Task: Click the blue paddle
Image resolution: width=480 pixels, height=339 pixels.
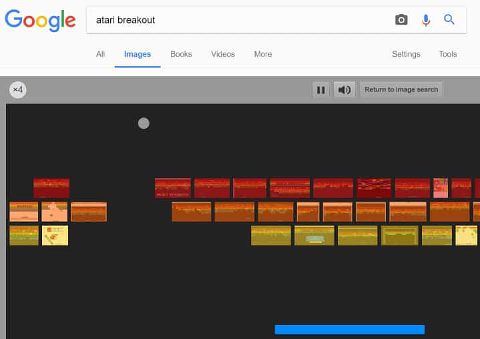Action: pyautogui.click(x=350, y=330)
